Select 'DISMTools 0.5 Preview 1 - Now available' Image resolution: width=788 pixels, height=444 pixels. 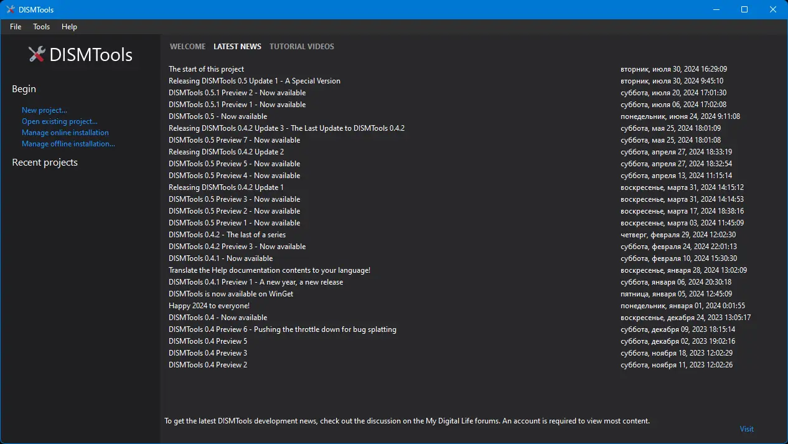(235, 223)
